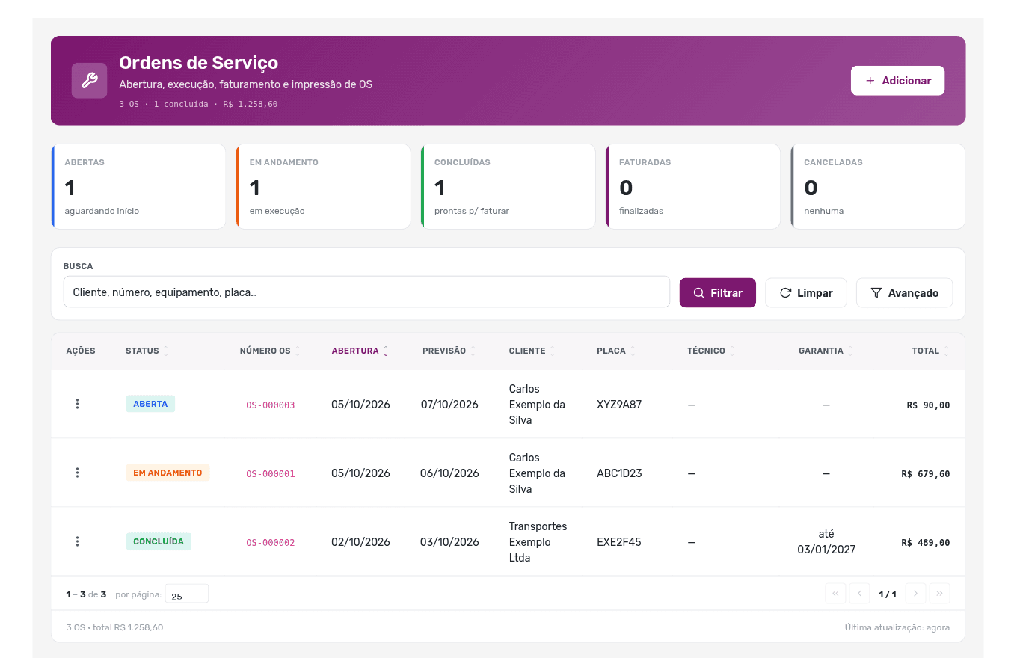
Task: Click the total R$ 679,60
Action: pyautogui.click(x=926, y=474)
